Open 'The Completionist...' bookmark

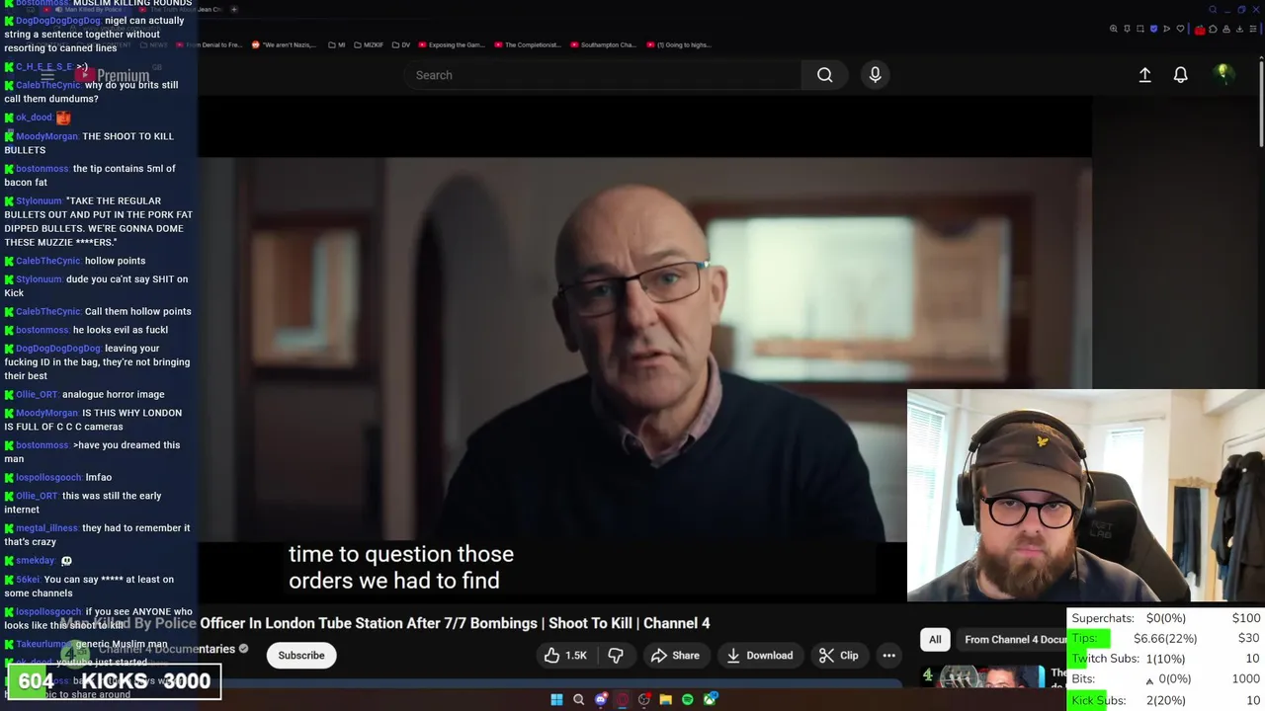528,44
